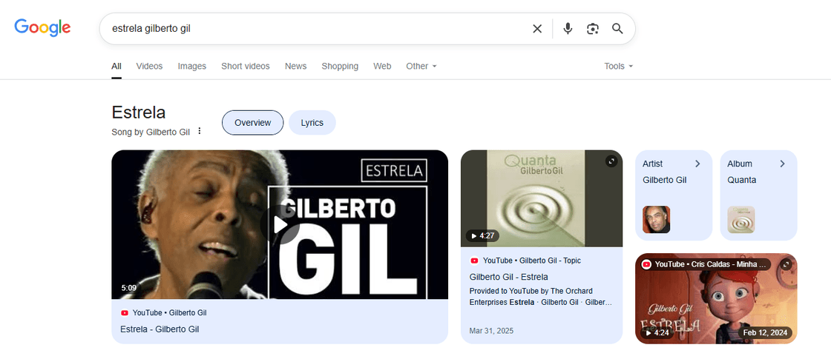Click the Provided to YouTube by The Orchard description

pos(541,297)
